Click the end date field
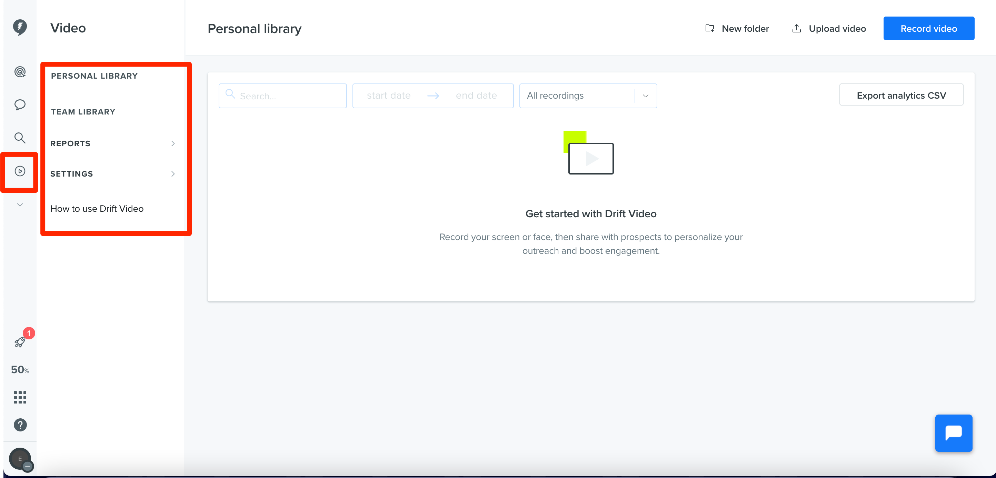This screenshot has width=996, height=478. click(476, 96)
